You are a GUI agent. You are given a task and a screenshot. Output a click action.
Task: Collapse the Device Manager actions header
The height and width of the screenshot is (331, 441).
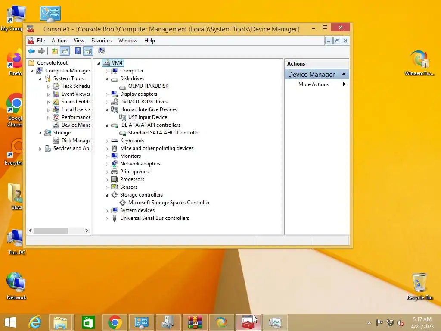click(x=344, y=74)
